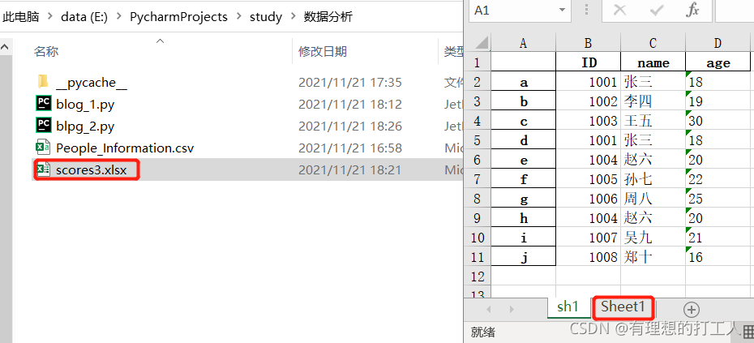Click the date 2021/11/21 17:35
Viewport: 754px width, 343px height.
click(350, 82)
